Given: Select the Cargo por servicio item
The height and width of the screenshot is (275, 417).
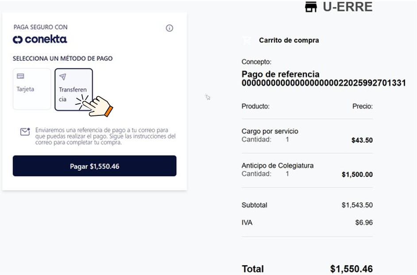Looking at the screenshot, I should click(270, 131).
